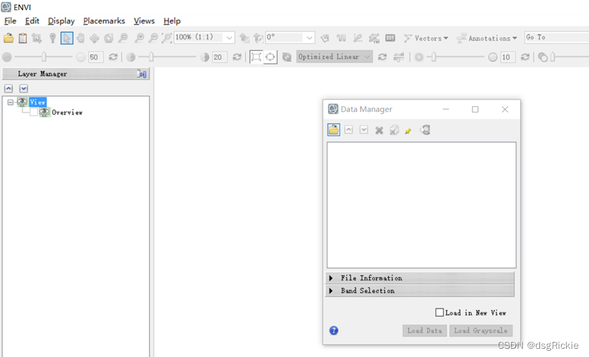Open the Display menu

click(61, 21)
